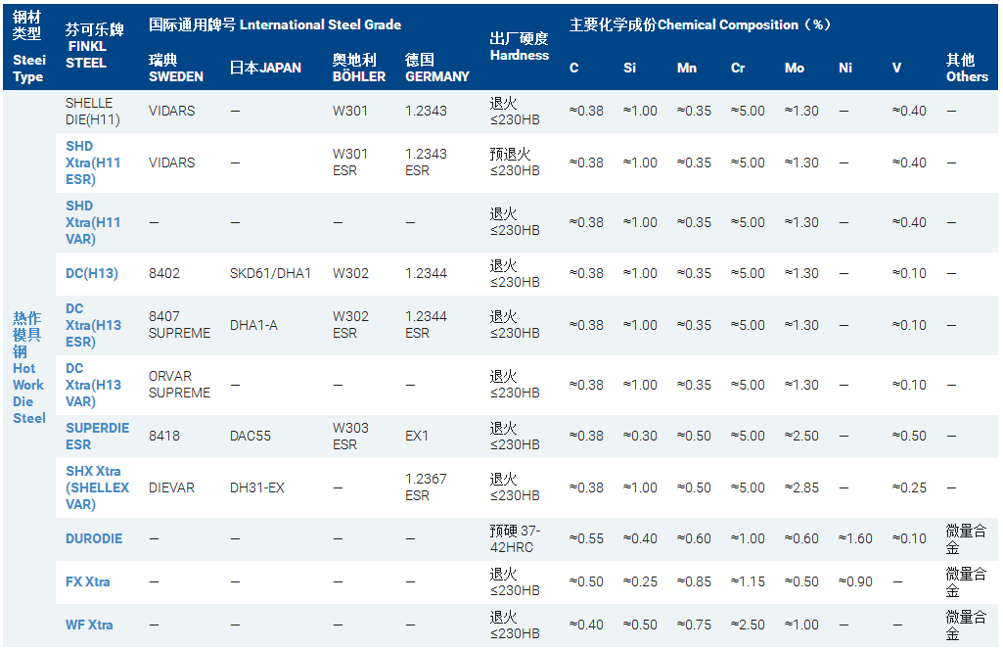The width and height of the screenshot is (1003, 649).
Task: Open the SUPERDIE ESR product link
Action: (x=97, y=436)
